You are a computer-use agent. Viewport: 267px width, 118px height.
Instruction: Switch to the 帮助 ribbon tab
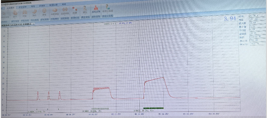[x=64, y=4]
